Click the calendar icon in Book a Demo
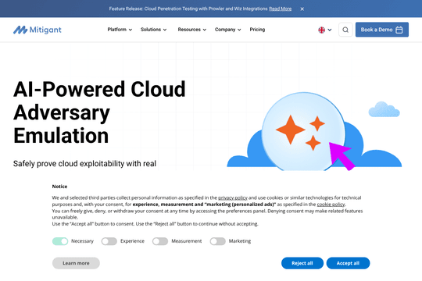The image size is (422, 281). tap(399, 30)
